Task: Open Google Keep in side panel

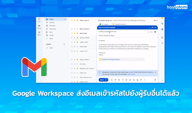Action: point(162,18)
